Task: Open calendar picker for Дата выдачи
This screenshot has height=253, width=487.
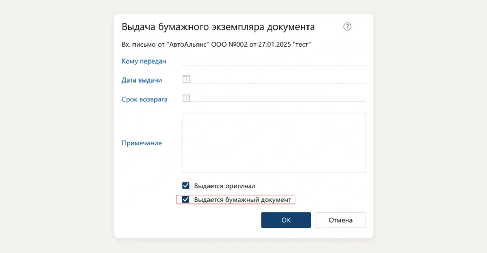Action: 186,79
